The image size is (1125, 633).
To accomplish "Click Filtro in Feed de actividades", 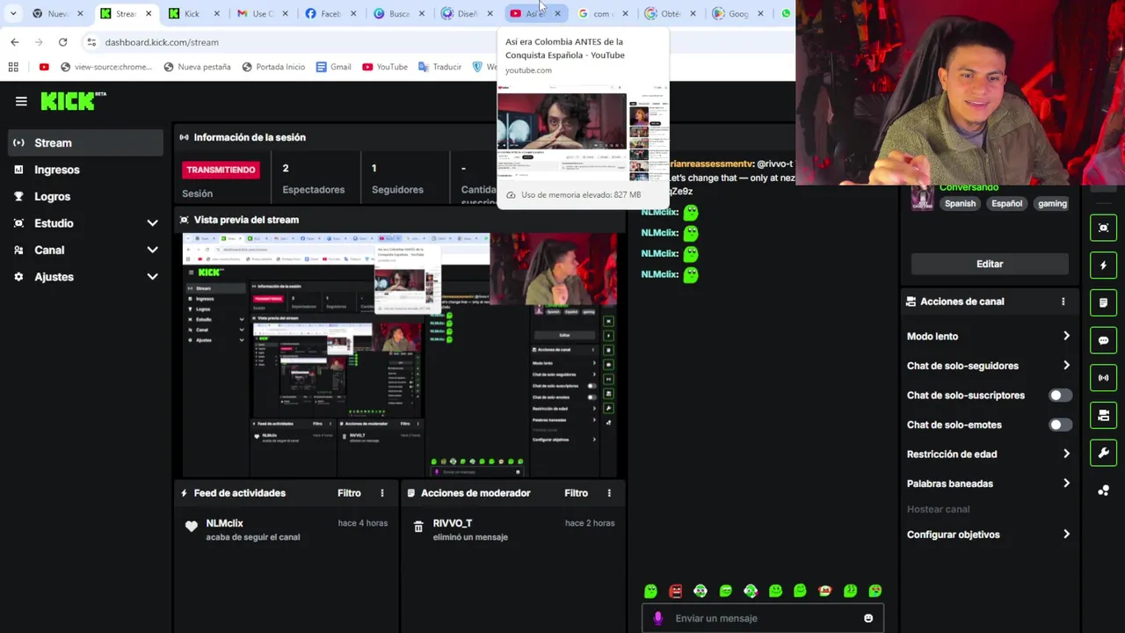I will point(349,493).
